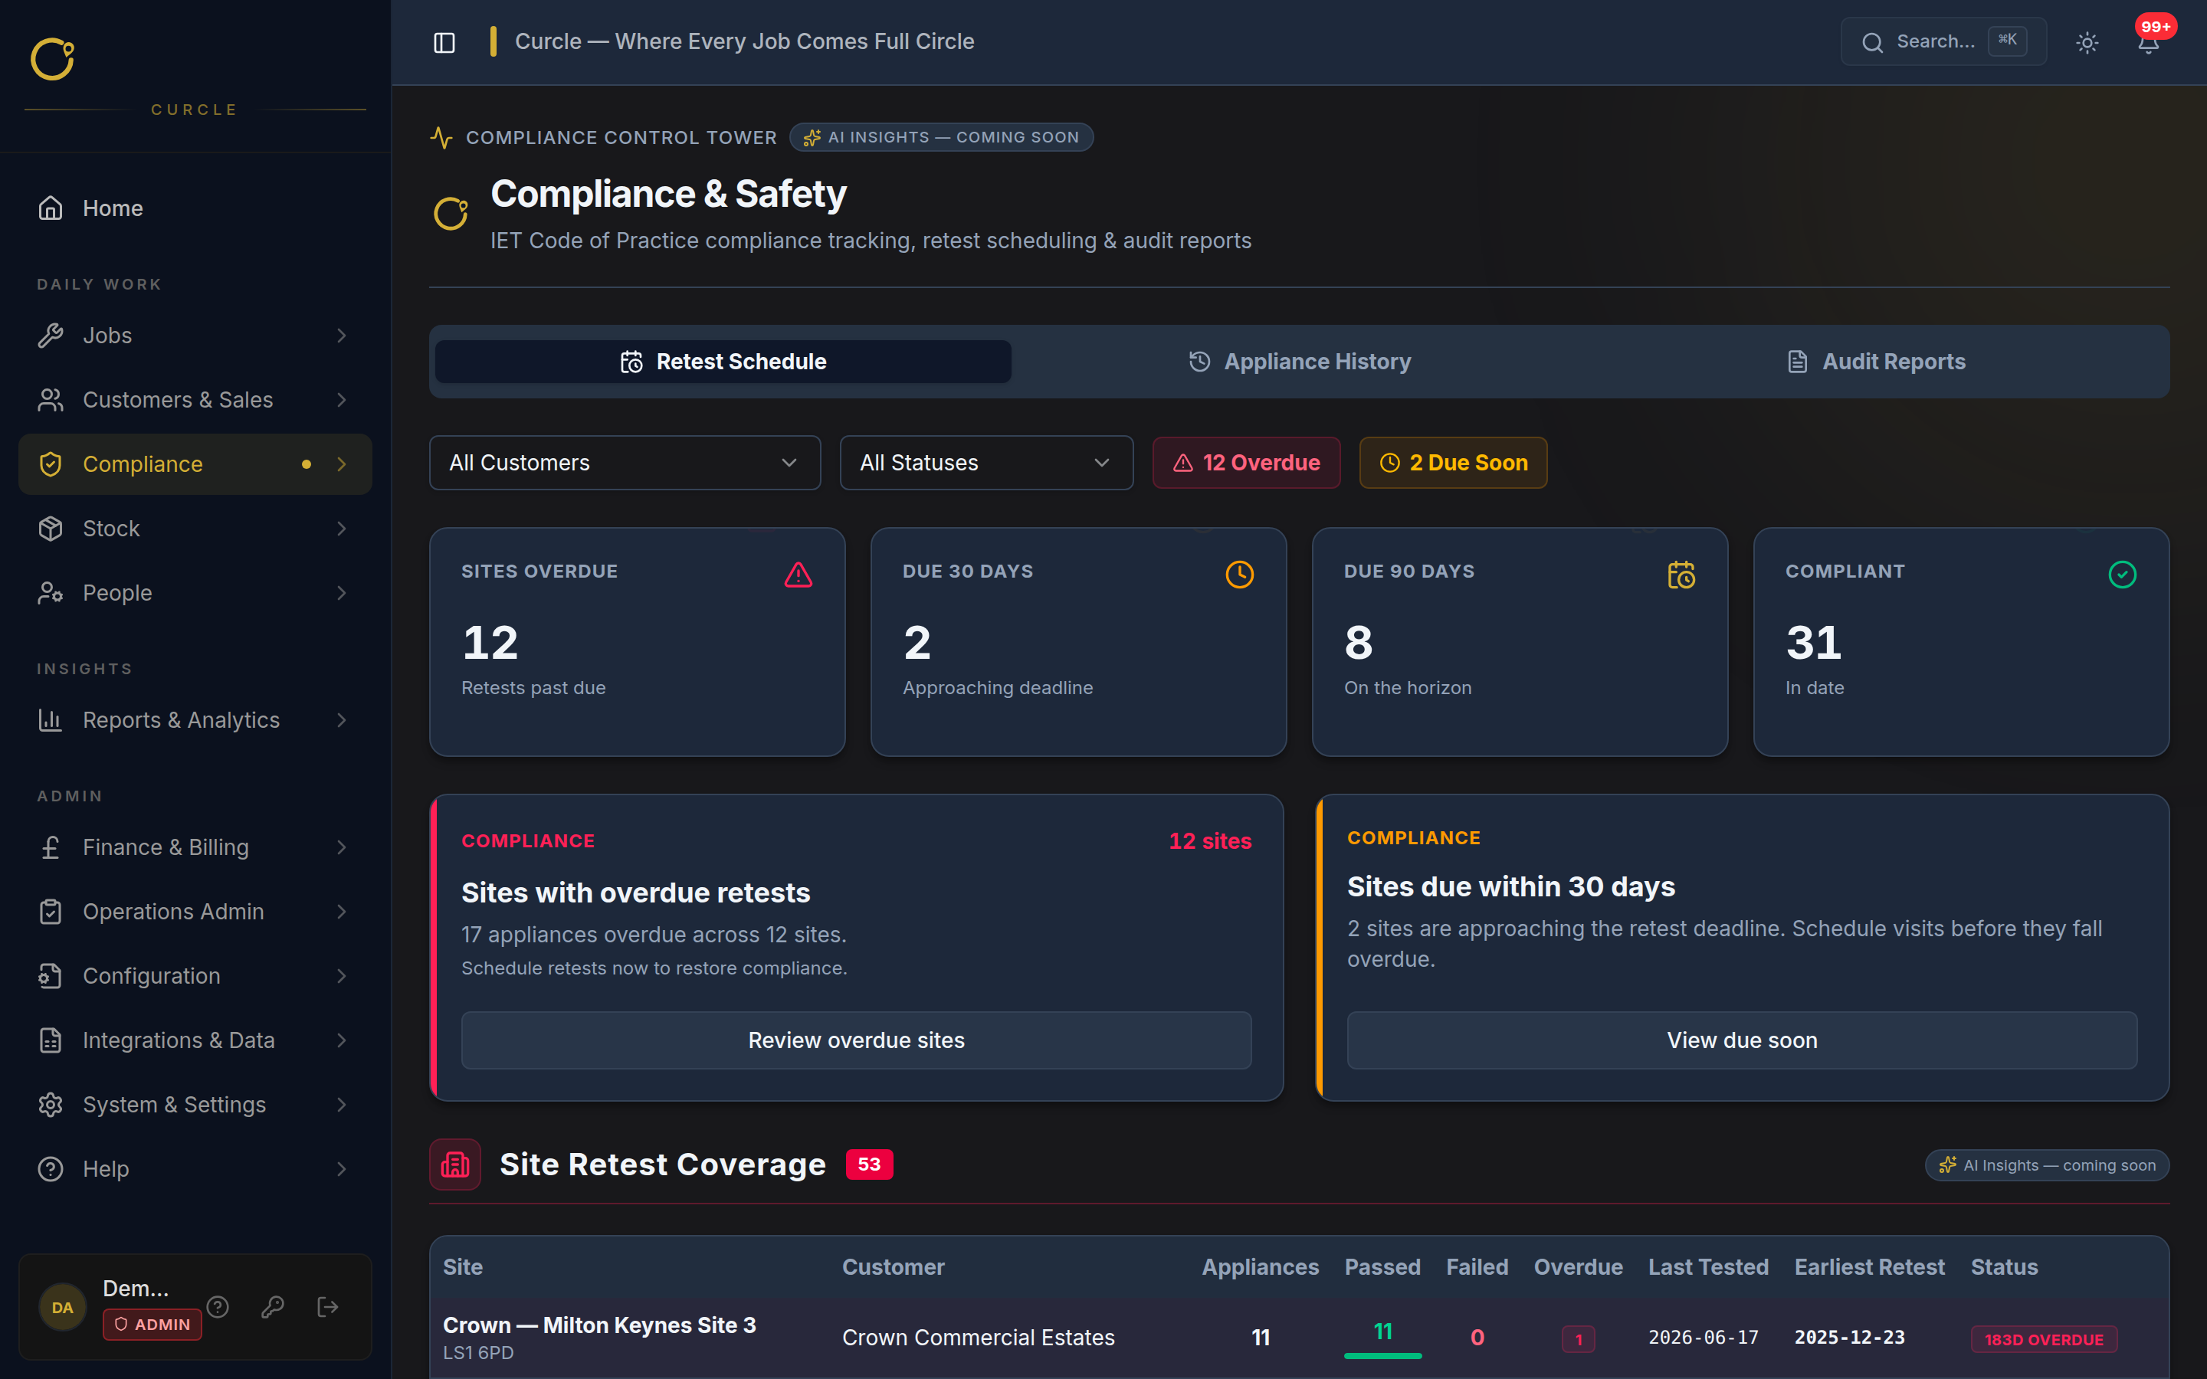Screen dimensions: 2207x1379
Task: Click Sites Overdue warning triangle icon
Action: point(798,575)
